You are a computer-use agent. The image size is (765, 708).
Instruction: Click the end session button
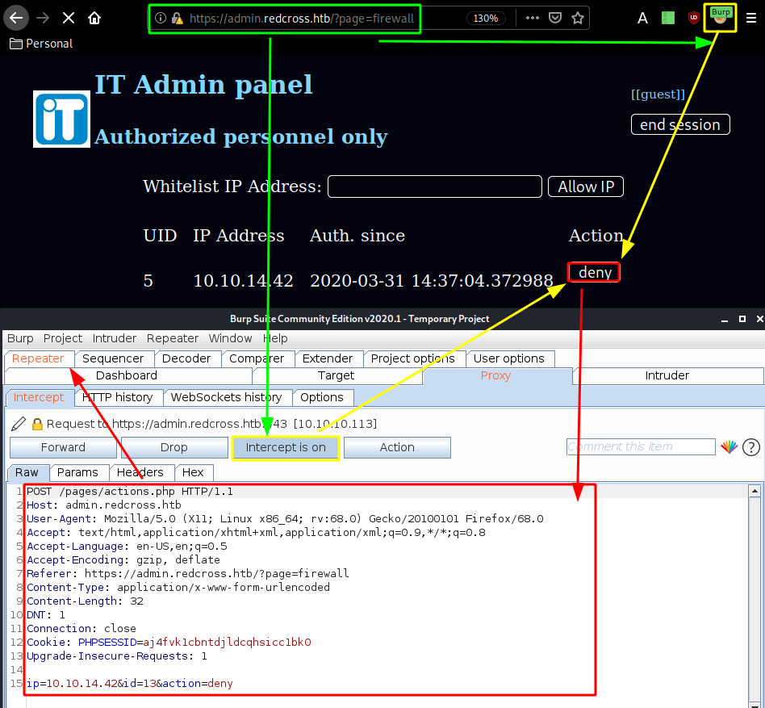[680, 124]
